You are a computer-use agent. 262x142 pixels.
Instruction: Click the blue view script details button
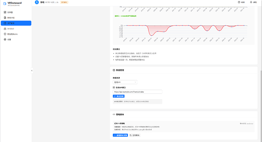click(120, 135)
